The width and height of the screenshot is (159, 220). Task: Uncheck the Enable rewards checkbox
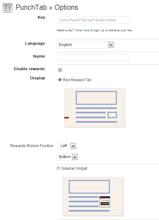60,70
